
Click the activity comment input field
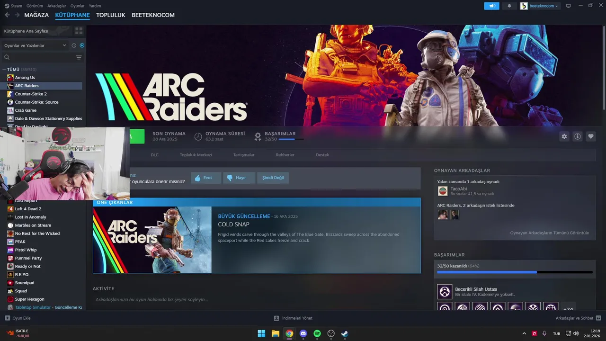pos(256,299)
